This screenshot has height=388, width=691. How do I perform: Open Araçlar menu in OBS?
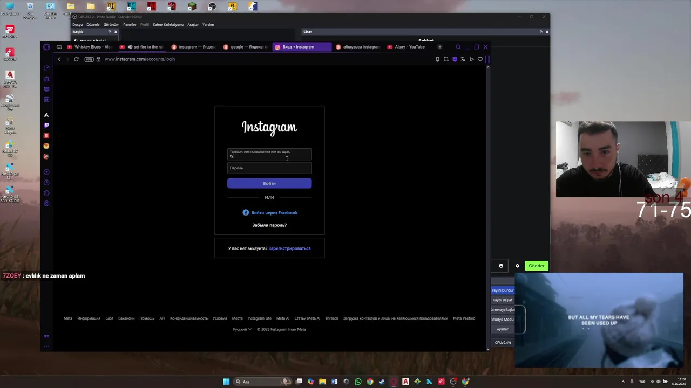(193, 25)
